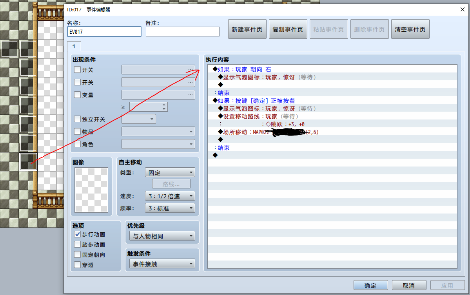Open the 图像 event graphic box
The image size is (470, 295).
[91, 190]
